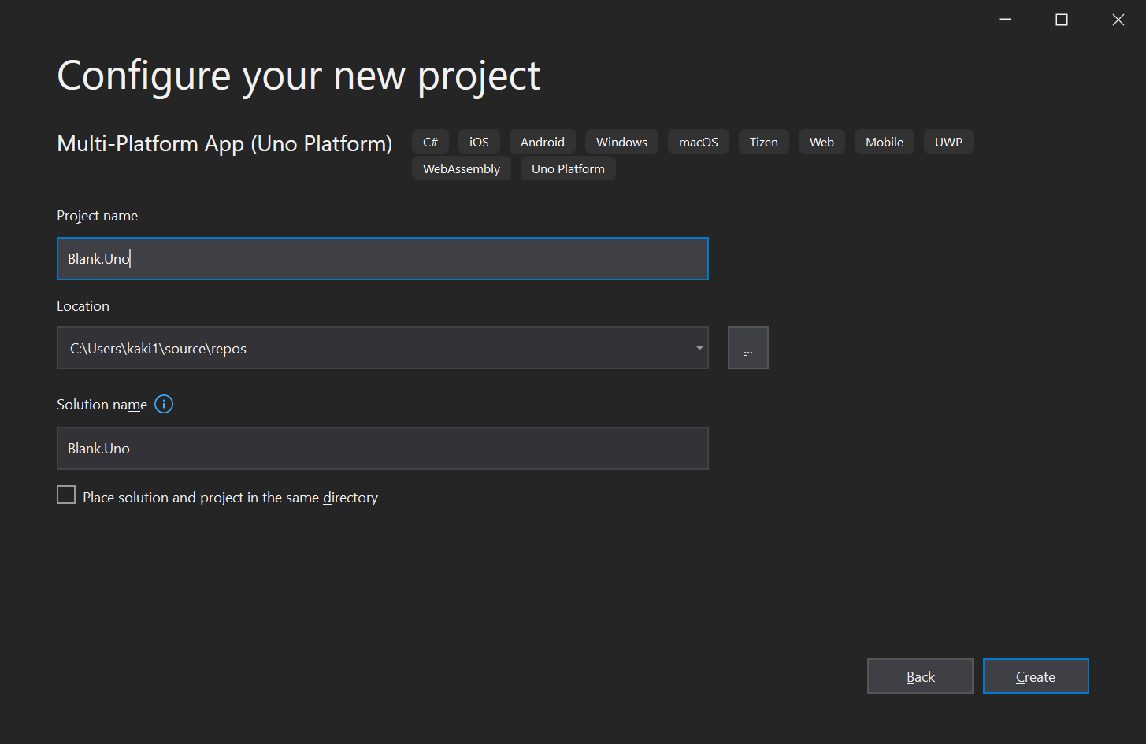1146x744 pixels.
Task: Click the Location label
Action: (83, 306)
